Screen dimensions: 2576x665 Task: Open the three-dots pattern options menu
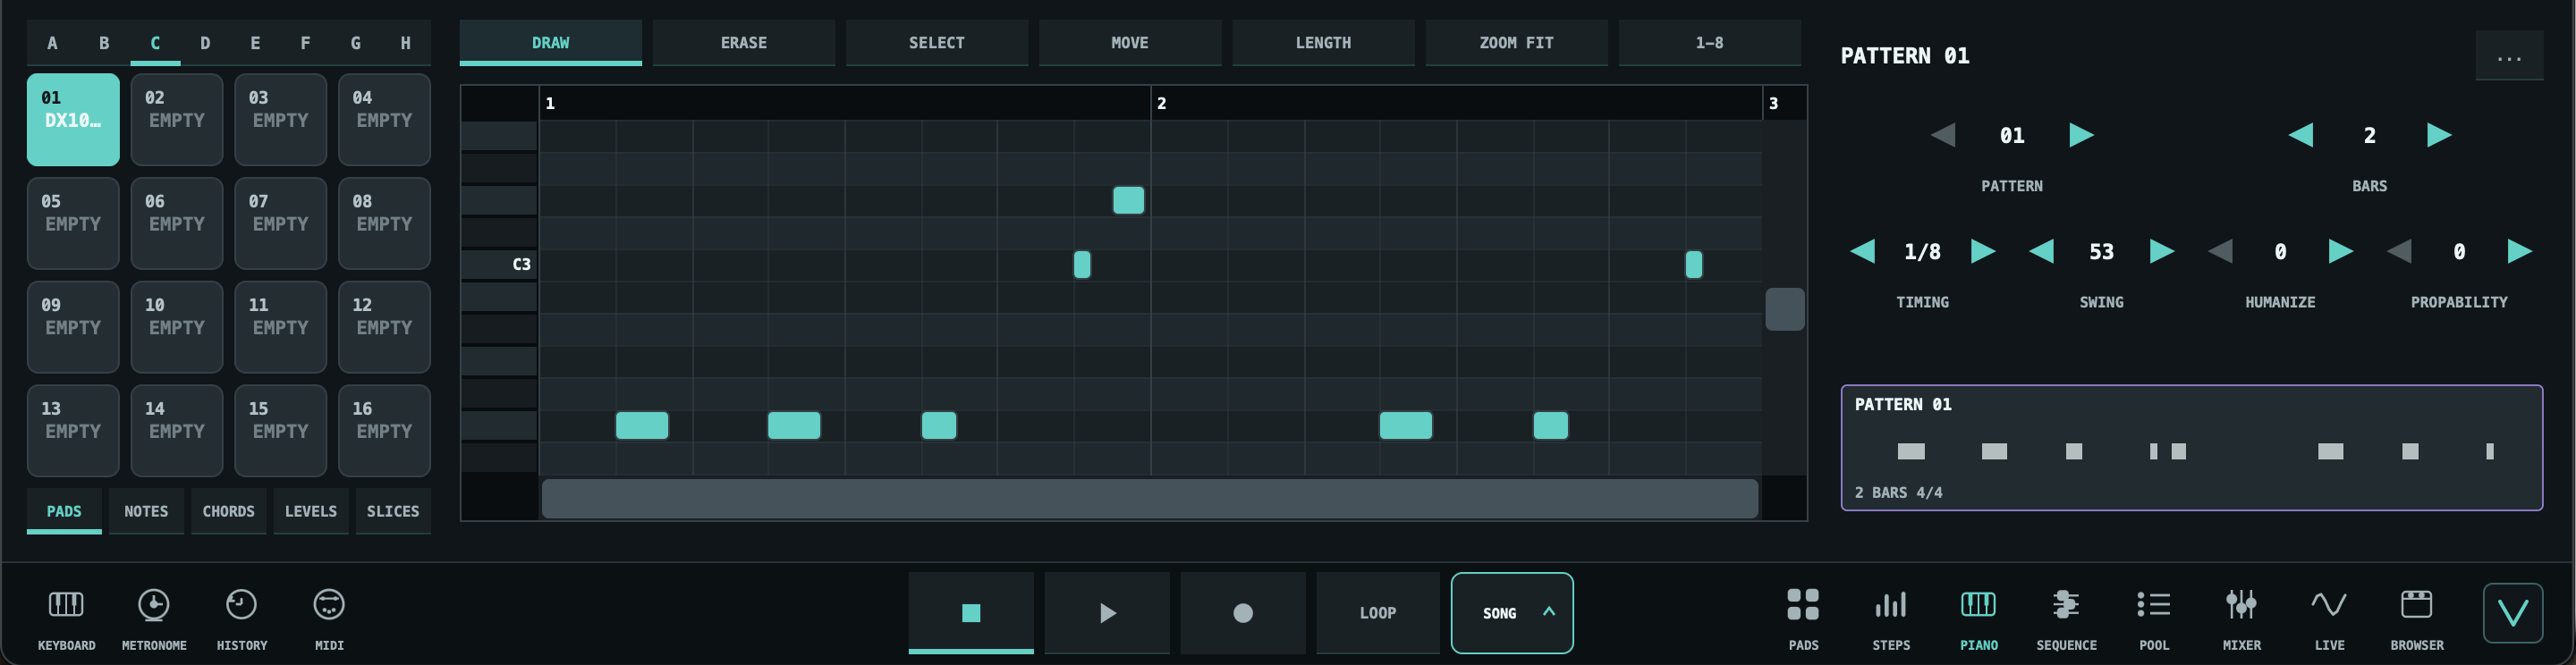pos(2508,57)
